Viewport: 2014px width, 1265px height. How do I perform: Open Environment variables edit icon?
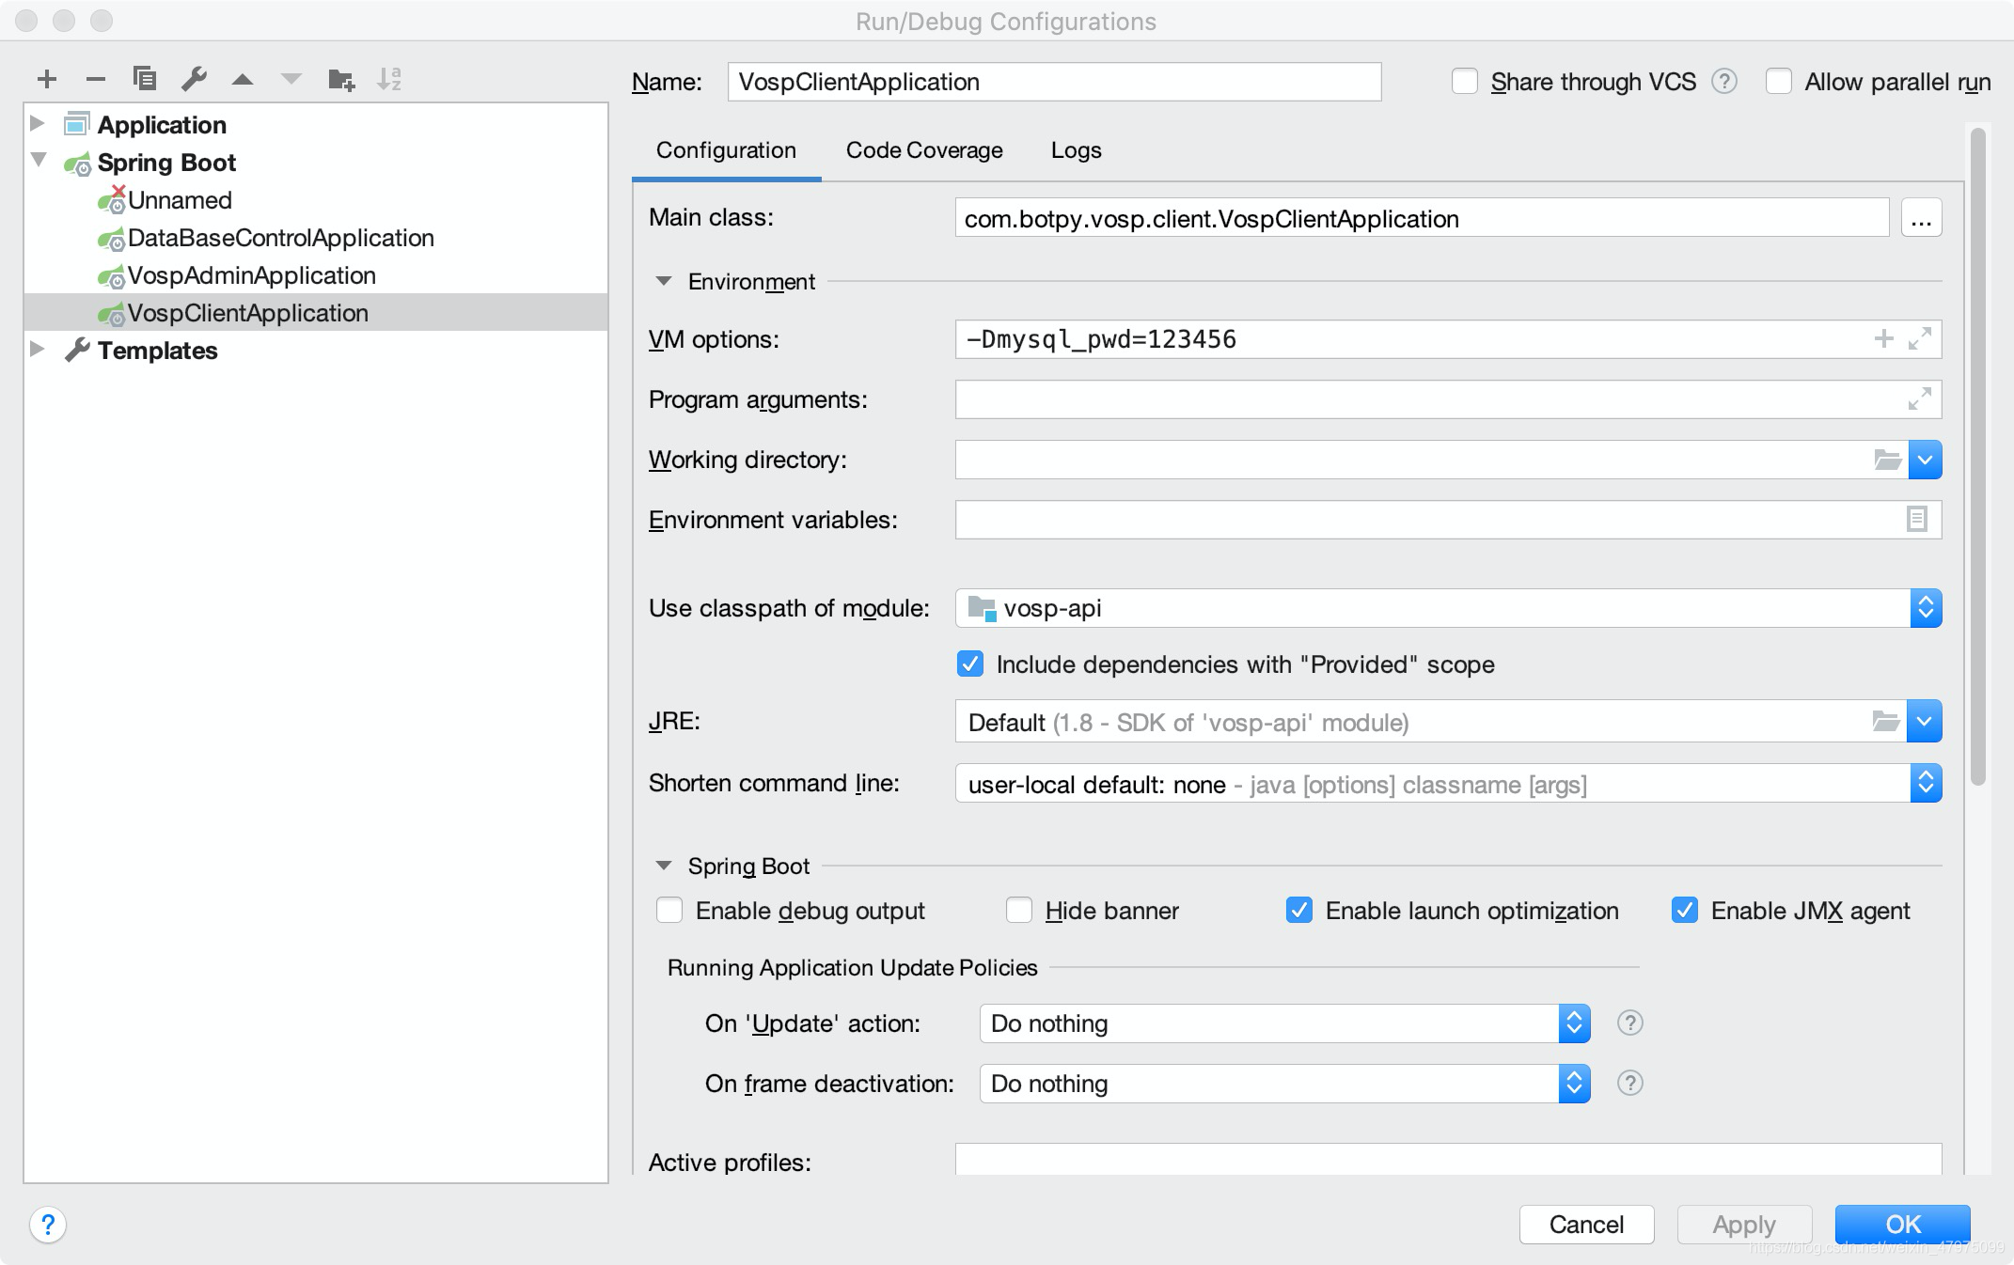(1916, 519)
